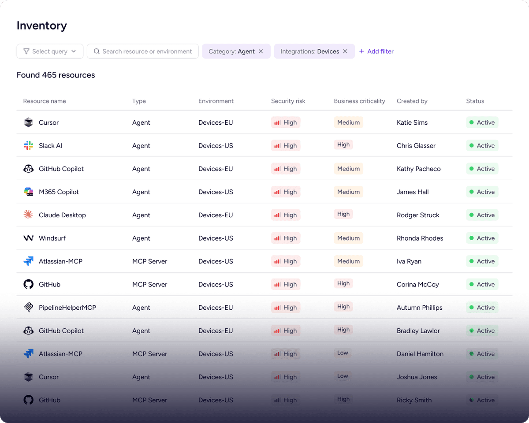Screen dimensions: 529x423
Task: Click the Add filter link
Action: [376, 52]
